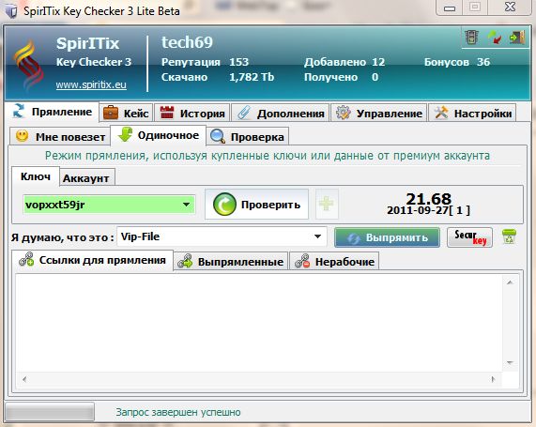Switch to the Ключ tab
Viewport: 536px width, 427px height.
(36, 176)
